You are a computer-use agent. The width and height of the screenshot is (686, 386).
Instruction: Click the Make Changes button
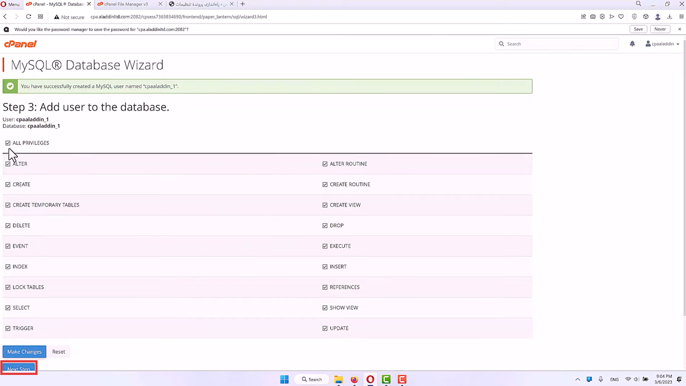24,352
